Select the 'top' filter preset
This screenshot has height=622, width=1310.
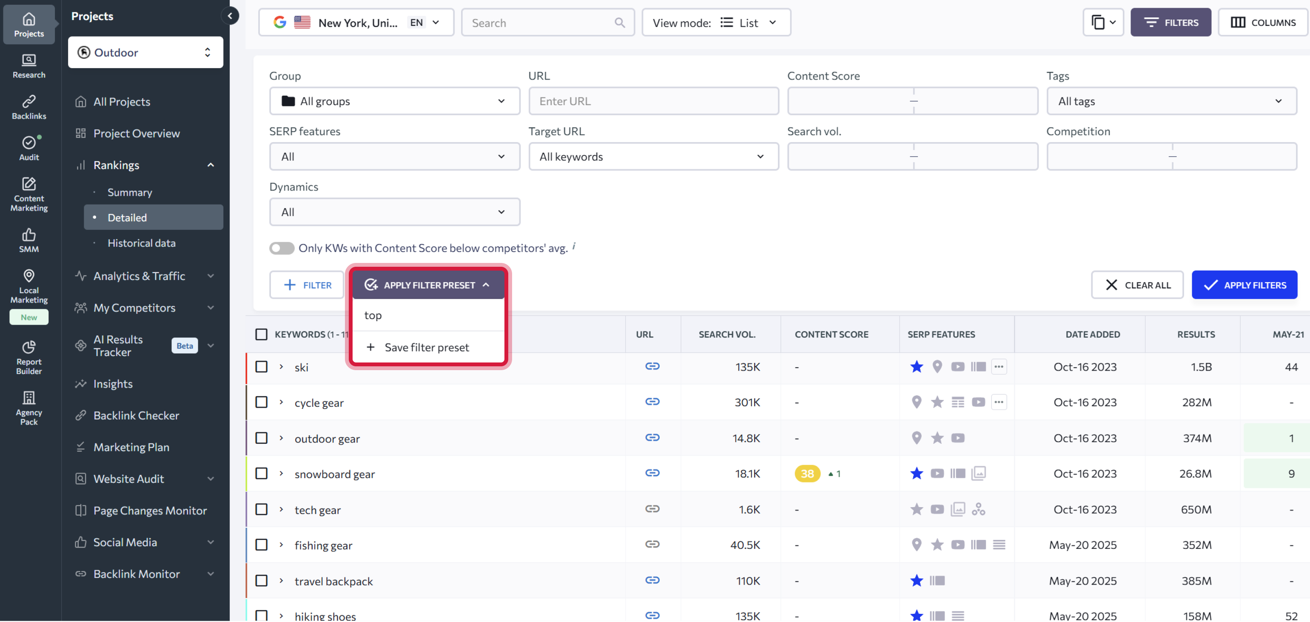pos(428,315)
